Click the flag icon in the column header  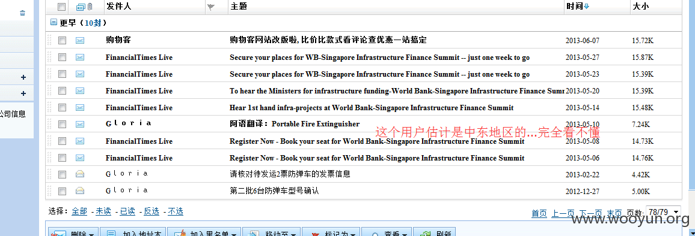click(211, 7)
